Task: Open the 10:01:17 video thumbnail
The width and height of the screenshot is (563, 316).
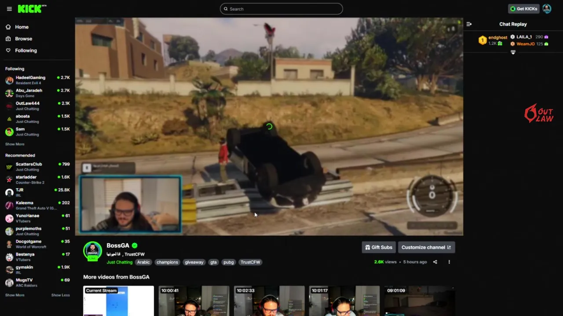Action: (344, 301)
